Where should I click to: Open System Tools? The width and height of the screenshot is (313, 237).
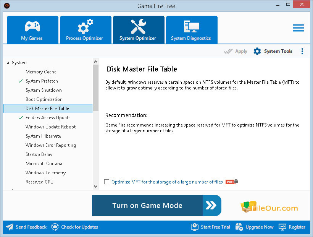tap(273, 51)
